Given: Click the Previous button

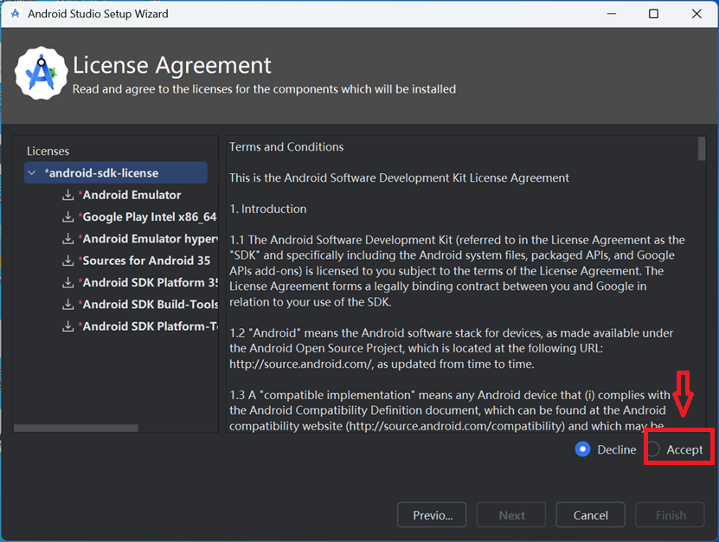Looking at the screenshot, I should [432, 515].
